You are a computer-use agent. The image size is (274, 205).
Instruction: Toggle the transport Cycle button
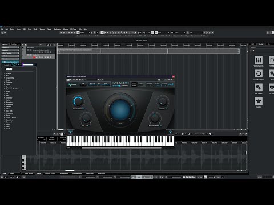pyautogui.click(x=134, y=177)
